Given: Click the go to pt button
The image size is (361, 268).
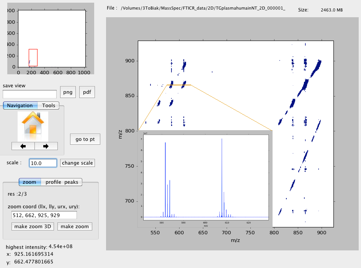Looking at the screenshot, I should pyautogui.click(x=85, y=139).
